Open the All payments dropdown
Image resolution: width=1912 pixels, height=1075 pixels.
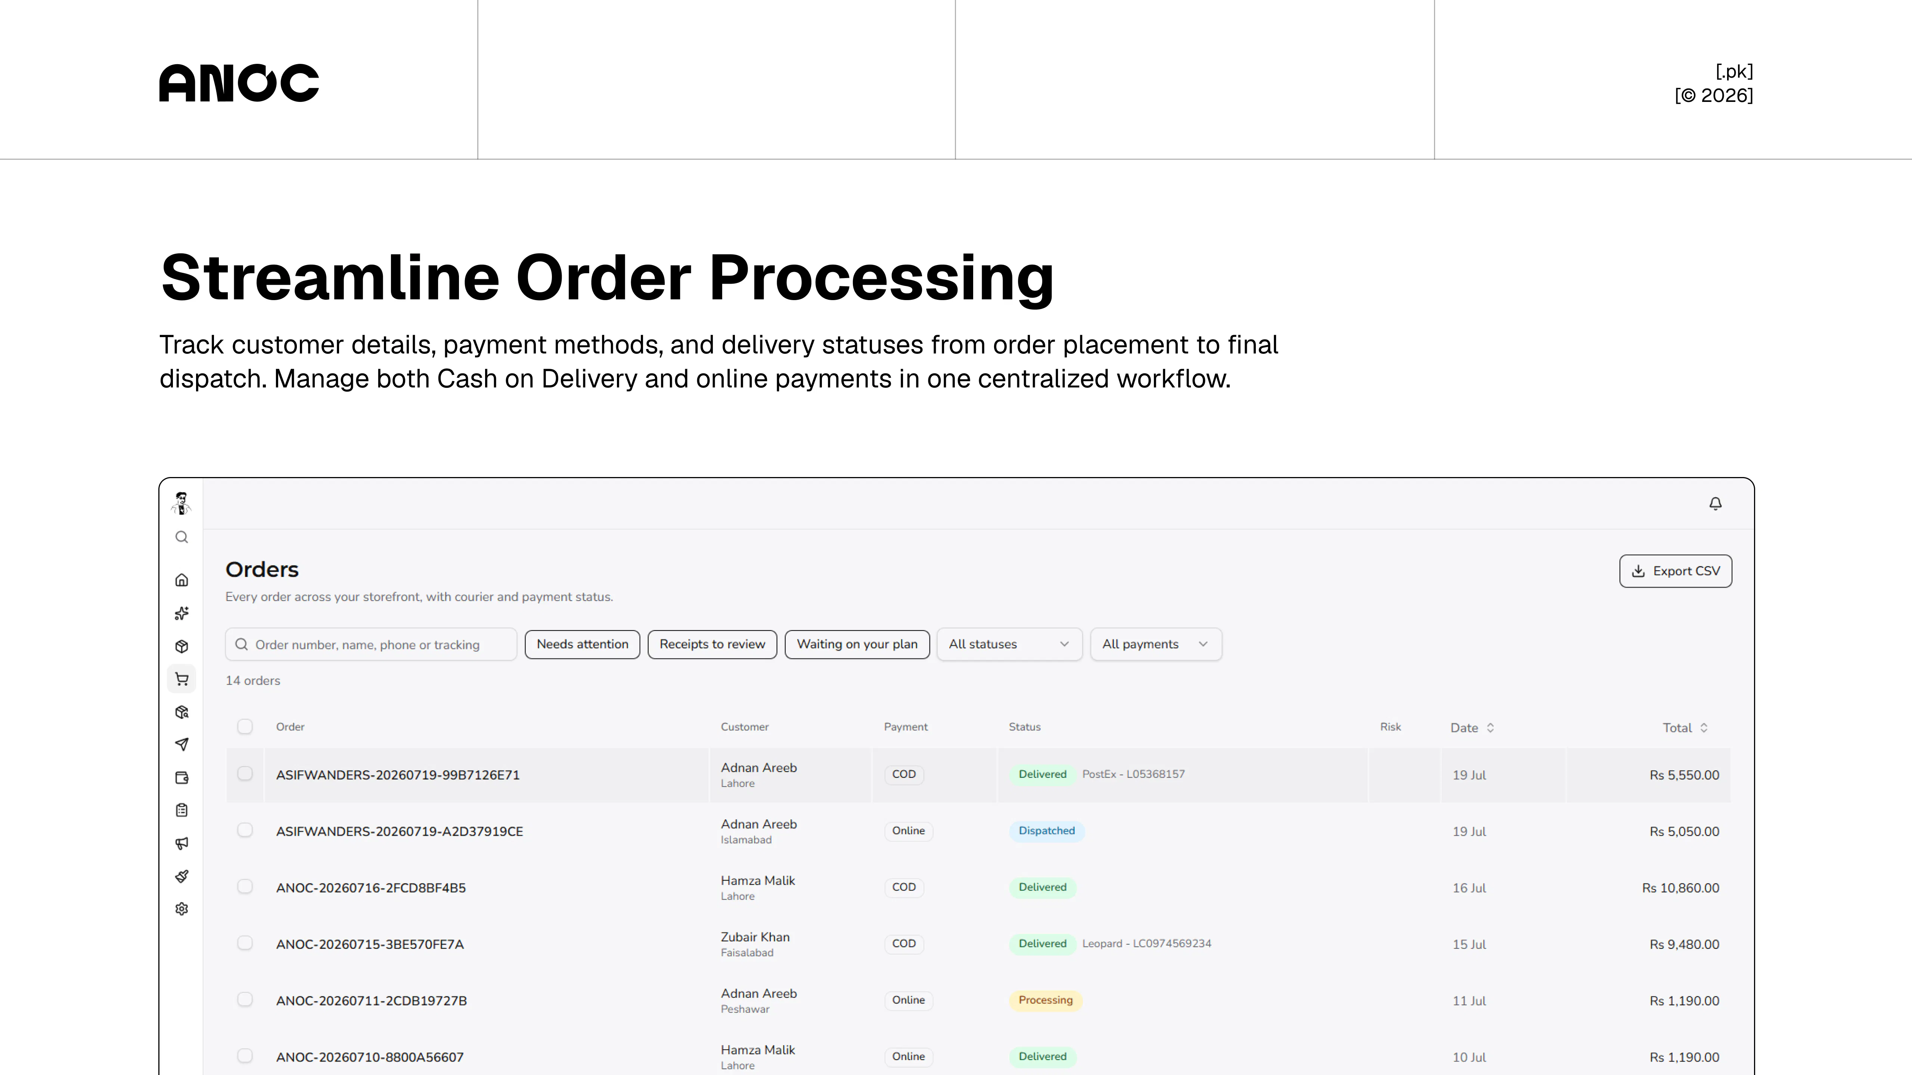click(1156, 644)
